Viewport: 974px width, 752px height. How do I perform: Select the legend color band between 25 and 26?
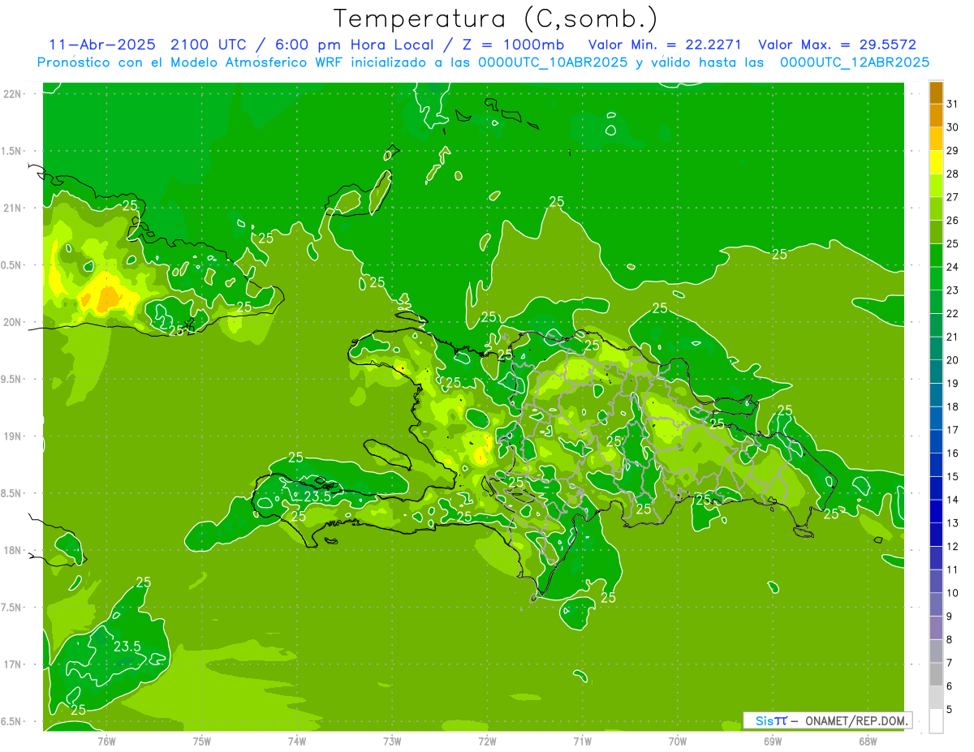pos(936,232)
